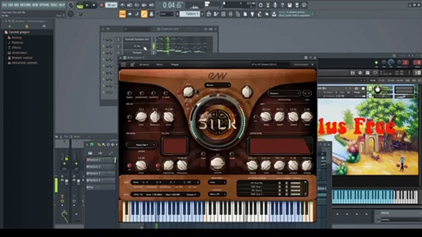
Task: Open the channel rack grid icon in toolbar
Action: [223, 14]
